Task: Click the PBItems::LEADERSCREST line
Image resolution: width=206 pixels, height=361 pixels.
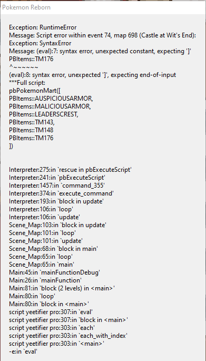Action: click(x=44, y=114)
